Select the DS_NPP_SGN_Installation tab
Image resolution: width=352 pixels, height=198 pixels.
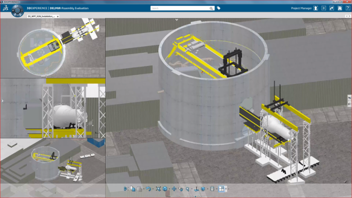click(41, 16)
